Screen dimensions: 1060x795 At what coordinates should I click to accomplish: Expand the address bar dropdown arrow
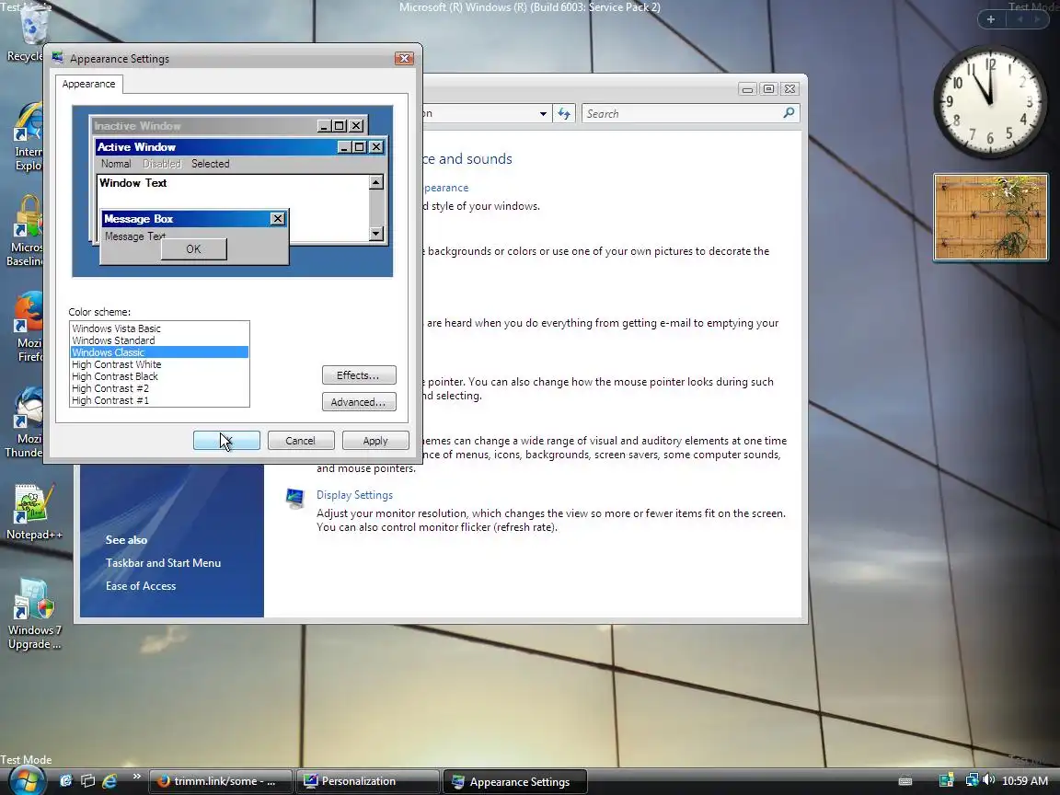(x=543, y=113)
